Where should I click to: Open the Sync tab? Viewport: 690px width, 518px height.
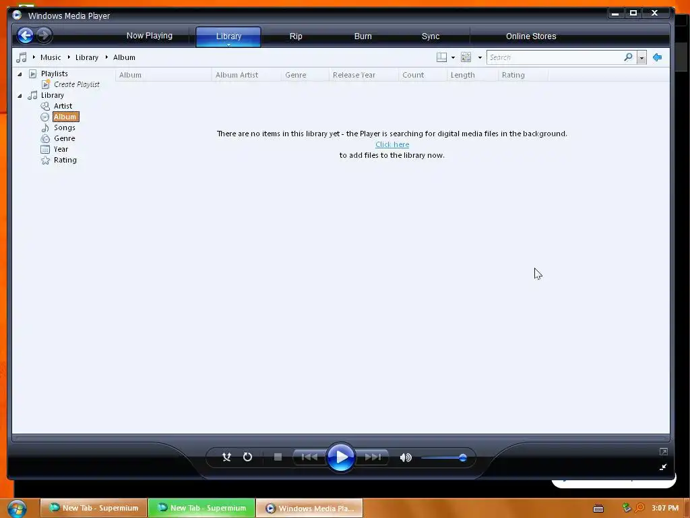(431, 36)
